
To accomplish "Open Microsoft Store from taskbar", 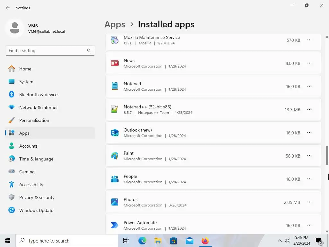I will tap(173, 241).
